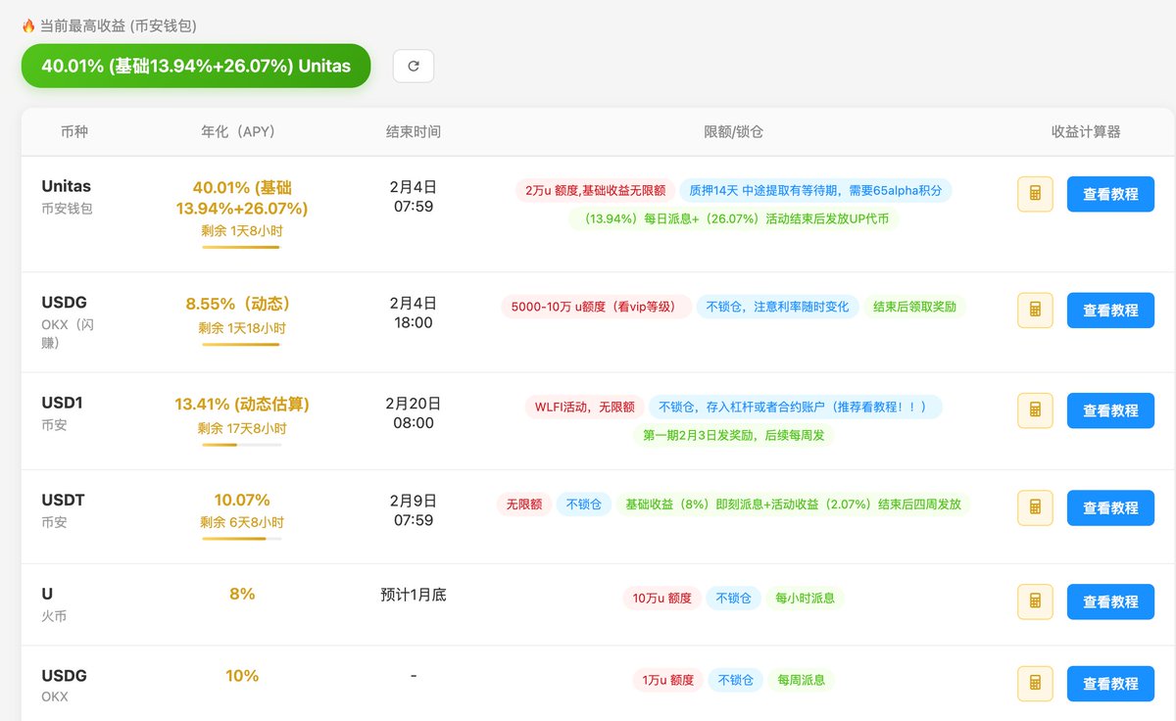The image size is (1176, 721).
Task: Click the 无限额 tag in USDT row
Action: coord(524,505)
